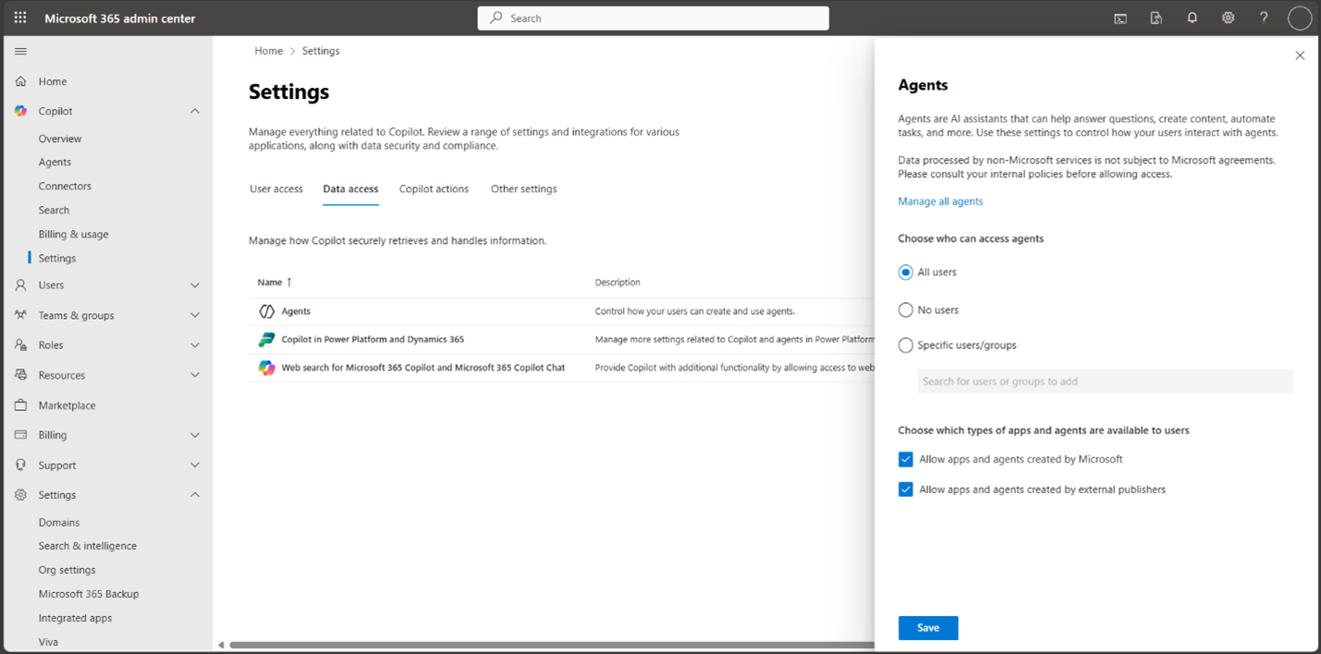Open top-bar settings via the gear icon
The height and width of the screenshot is (654, 1321).
(1228, 18)
